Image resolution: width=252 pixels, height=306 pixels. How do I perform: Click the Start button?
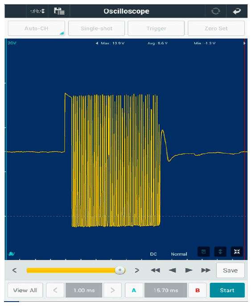227,290
